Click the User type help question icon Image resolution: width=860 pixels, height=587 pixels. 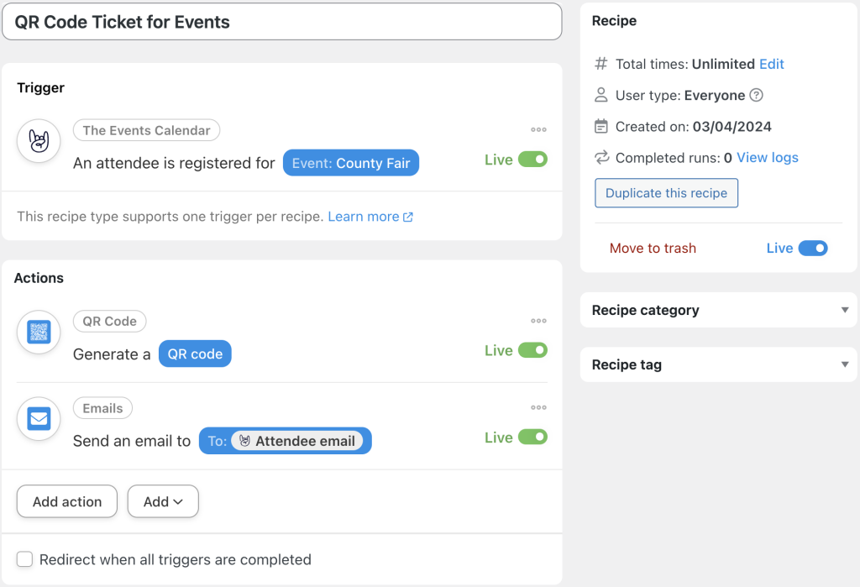756,96
